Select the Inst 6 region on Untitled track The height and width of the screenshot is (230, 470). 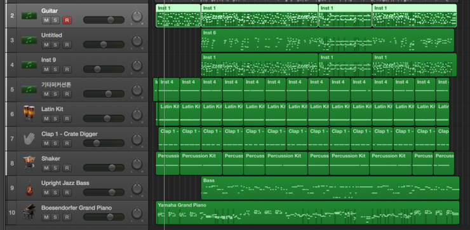tap(328, 41)
